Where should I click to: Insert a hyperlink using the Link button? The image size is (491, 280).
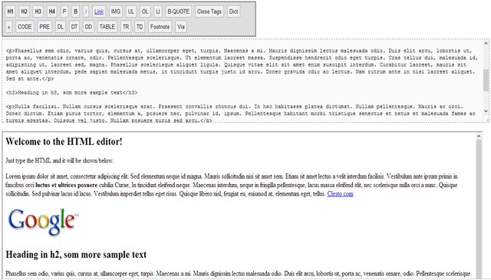tap(99, 12)
